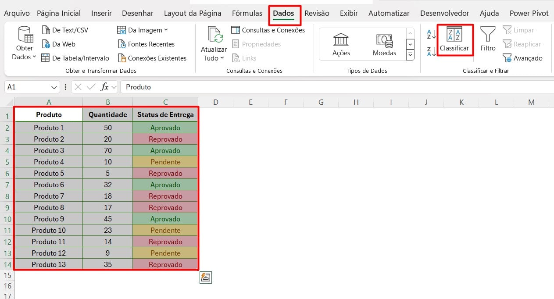This screenshot has height=299, width=554.
Task: Select the column C header
Action: tap(165, 102)
